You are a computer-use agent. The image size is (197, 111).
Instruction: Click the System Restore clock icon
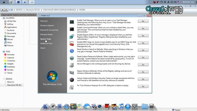tap(72, 58)
